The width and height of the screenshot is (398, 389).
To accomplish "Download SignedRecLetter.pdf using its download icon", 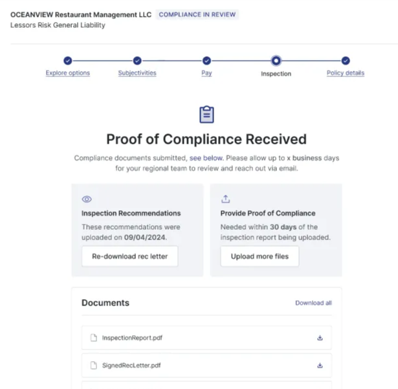I will [320, 366].
